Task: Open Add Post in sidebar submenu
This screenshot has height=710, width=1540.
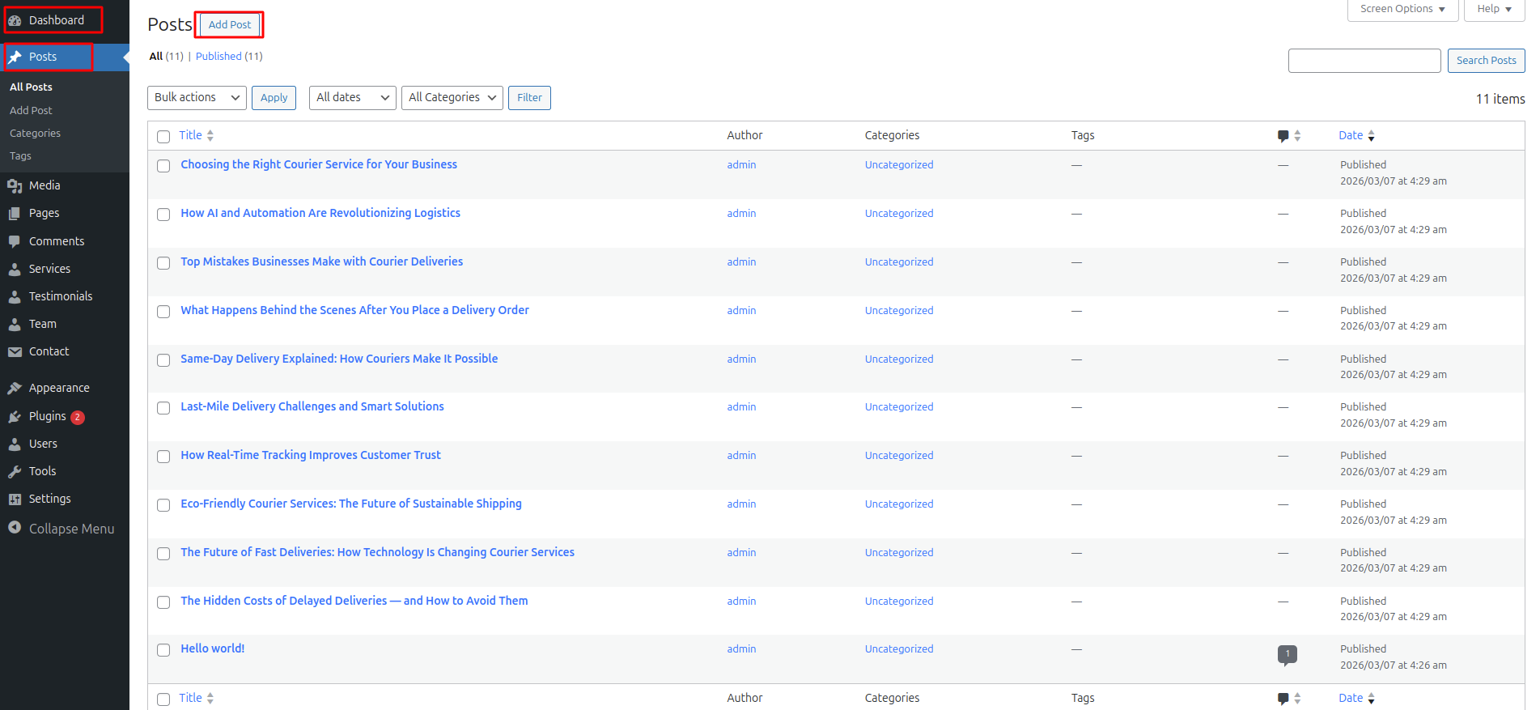Action: tap(31, 110)
